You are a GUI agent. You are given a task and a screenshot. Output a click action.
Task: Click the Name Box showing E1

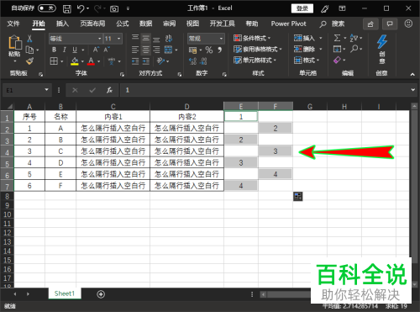click(x=27, y=90)
